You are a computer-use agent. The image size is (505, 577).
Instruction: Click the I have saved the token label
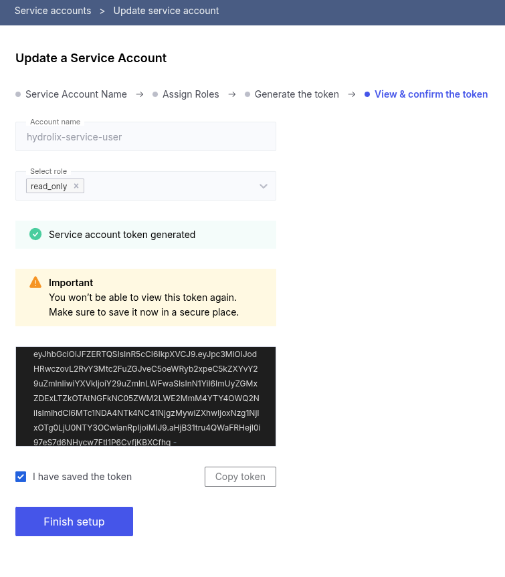pos(82,477)
